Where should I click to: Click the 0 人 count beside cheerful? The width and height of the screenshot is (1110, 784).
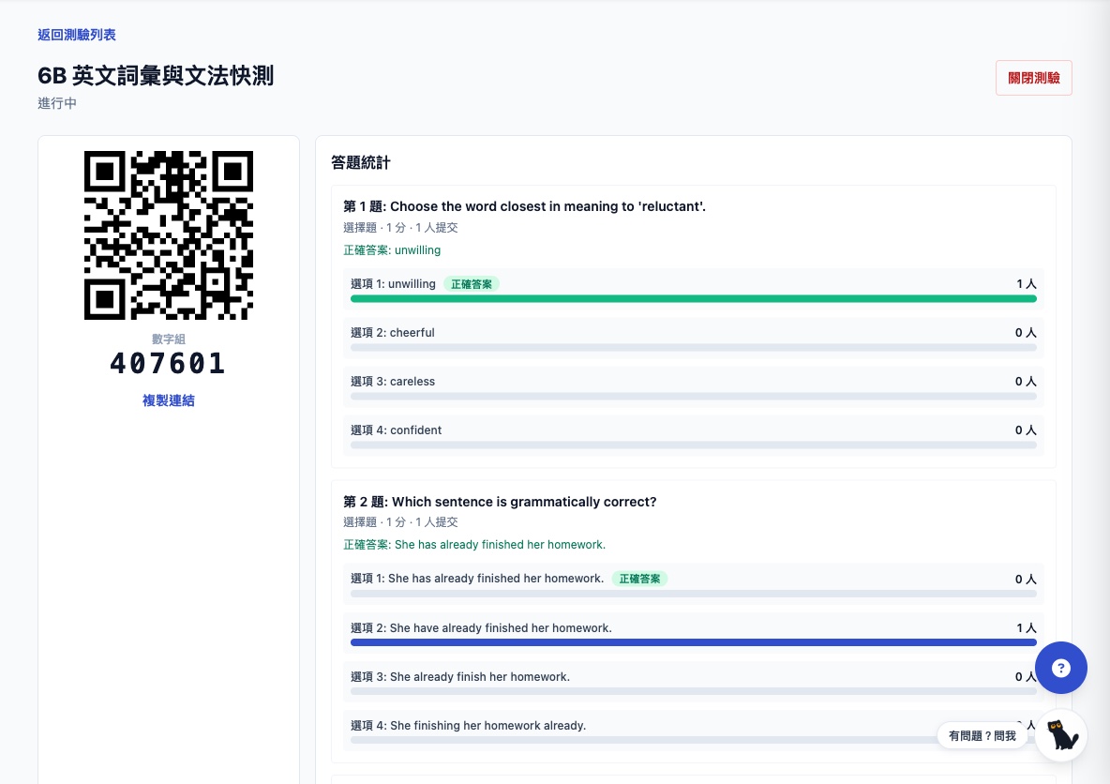pos(1026,333)
